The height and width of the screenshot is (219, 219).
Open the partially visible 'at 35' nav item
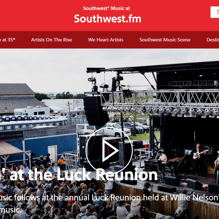(x=7, y=40)
